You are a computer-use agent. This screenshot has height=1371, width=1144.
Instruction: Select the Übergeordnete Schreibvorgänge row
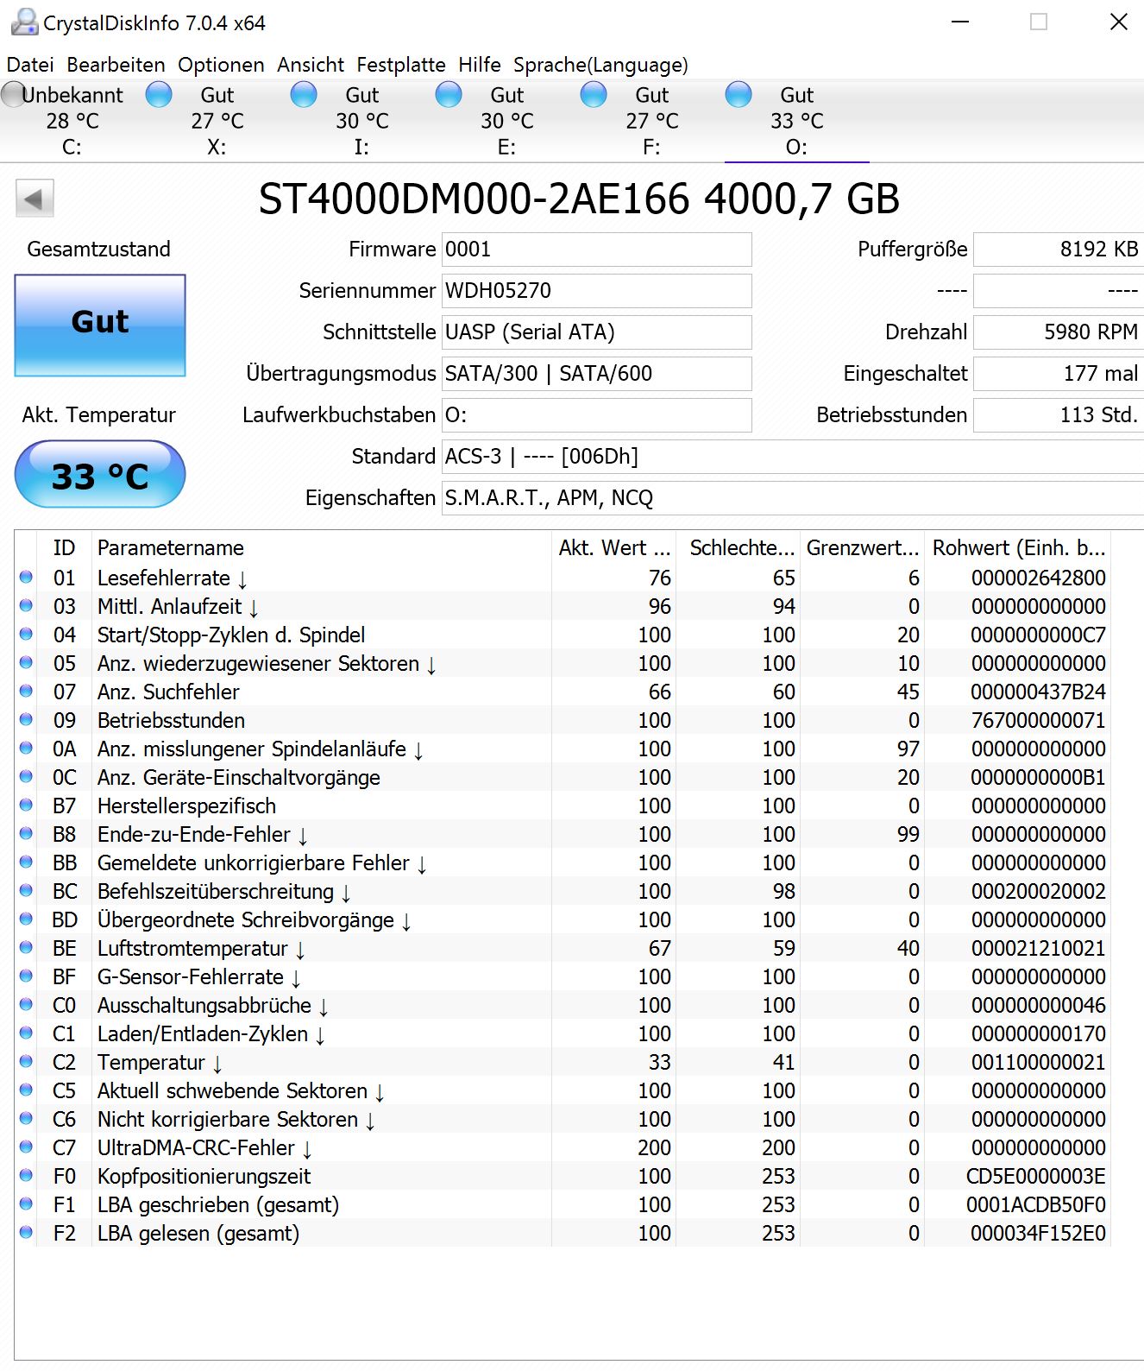(563, 919)
